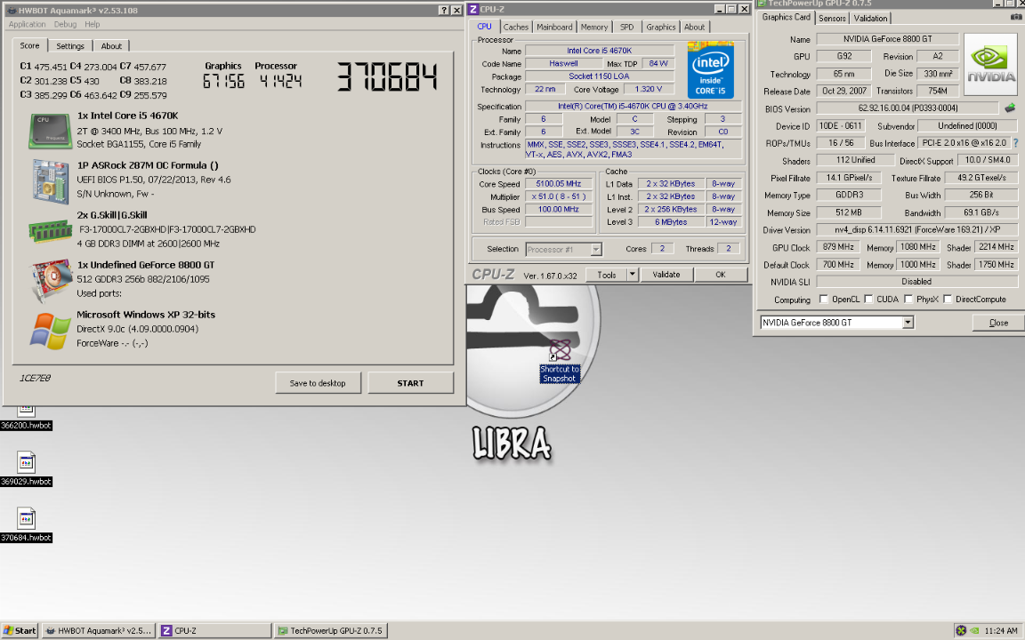This screenshot has width=1025, height=640.
Task: Switch to the About tab in Aquamark
Action: (x=111, y=45)
